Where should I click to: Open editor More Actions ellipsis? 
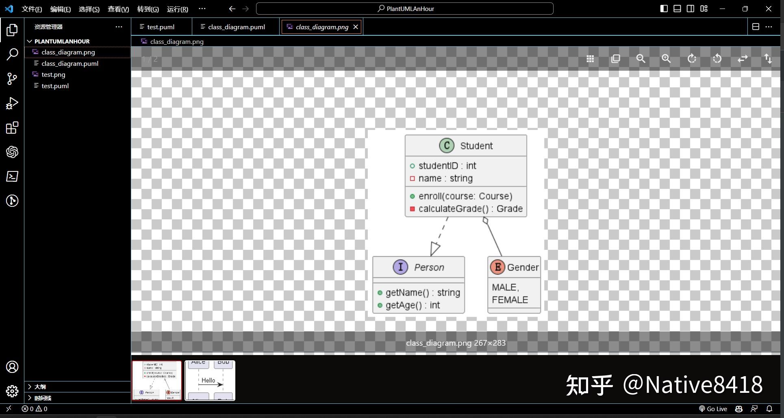(769, 27)
